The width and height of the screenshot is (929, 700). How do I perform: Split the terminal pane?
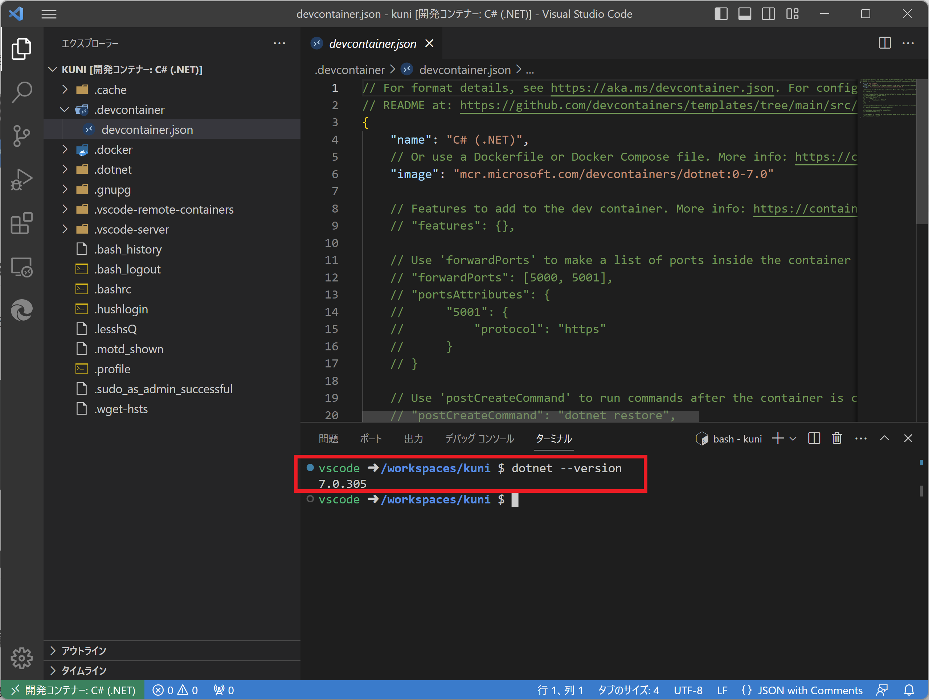tap(814, 438)
